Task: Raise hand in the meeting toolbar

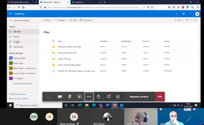Action: coord(99,97)
